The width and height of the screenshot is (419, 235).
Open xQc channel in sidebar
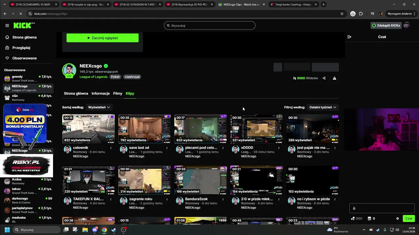[x=28, y=98]
